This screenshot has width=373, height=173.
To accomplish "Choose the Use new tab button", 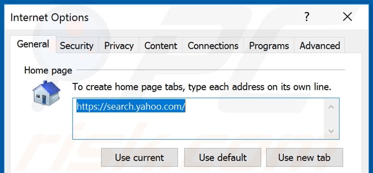I will tap(305, 157).
